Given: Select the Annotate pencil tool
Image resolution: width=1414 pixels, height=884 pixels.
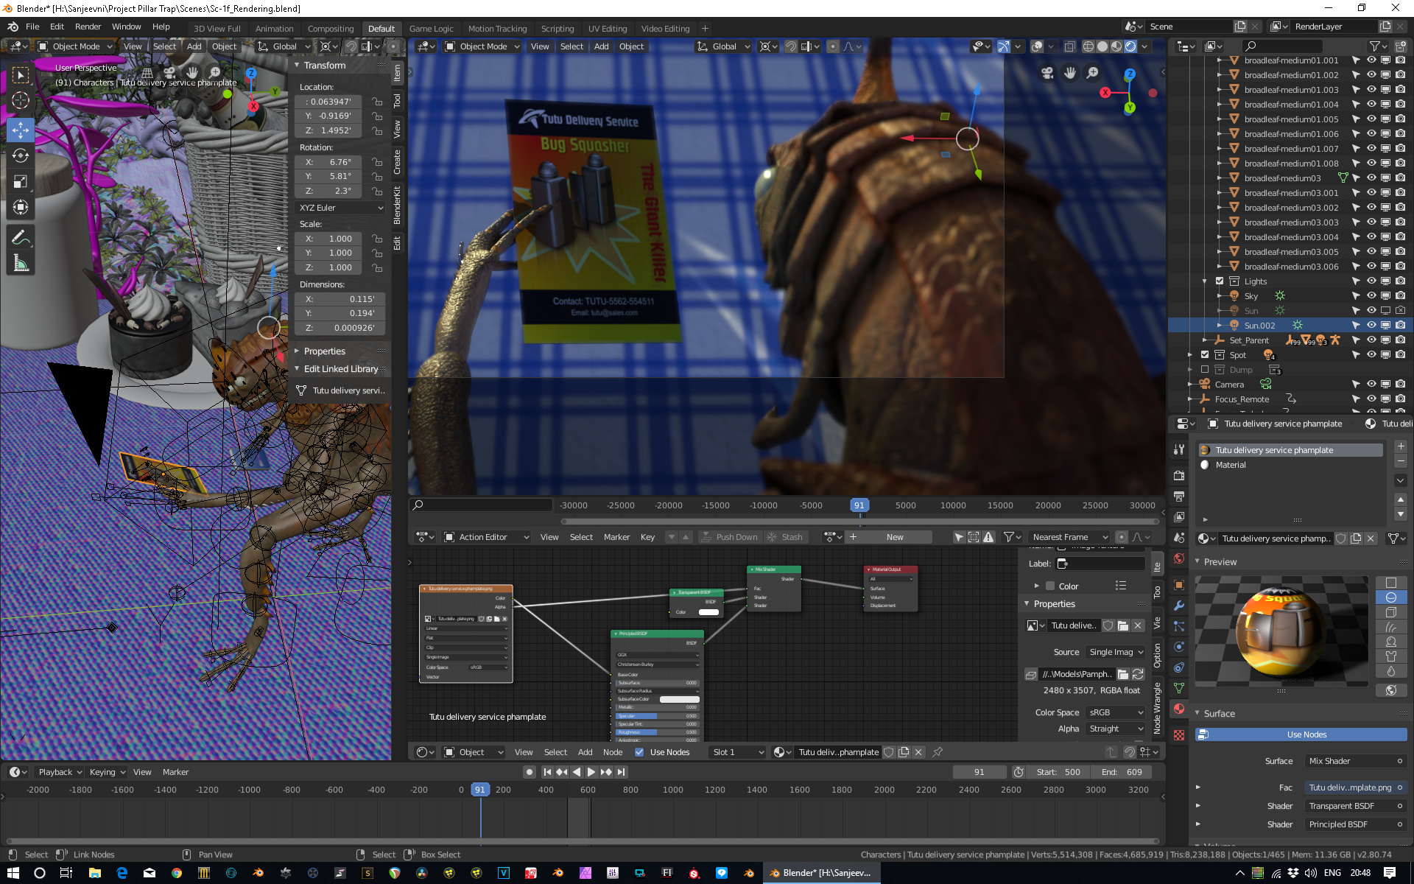Looking at the screenshot, I should point(21,237).
